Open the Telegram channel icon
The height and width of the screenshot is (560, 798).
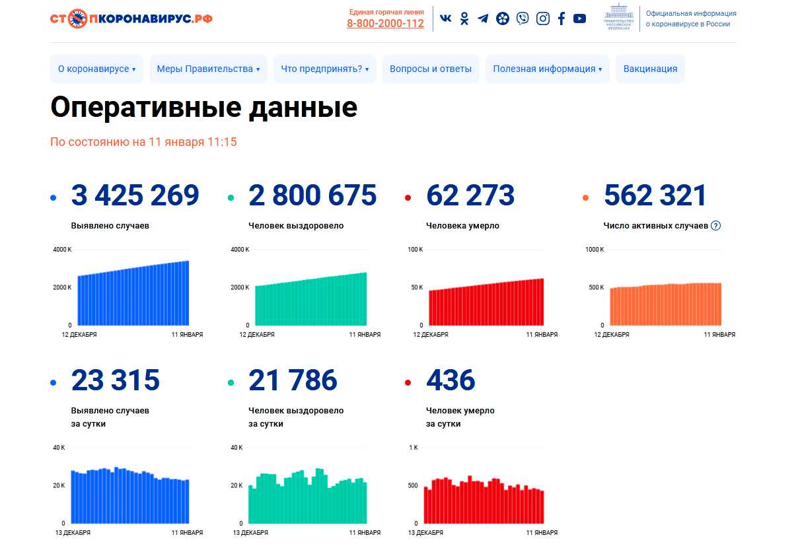pos(483,18)
